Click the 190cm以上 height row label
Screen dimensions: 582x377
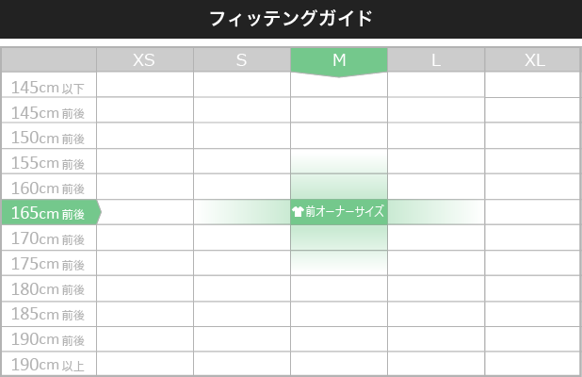tap(49, 364)
